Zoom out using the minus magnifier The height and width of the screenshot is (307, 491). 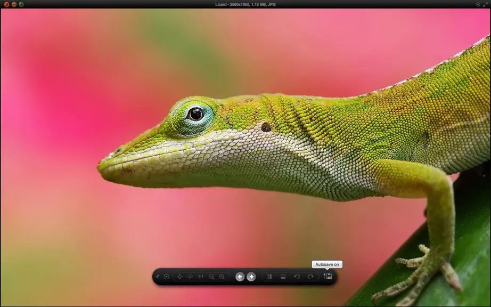tap(211, 277)
